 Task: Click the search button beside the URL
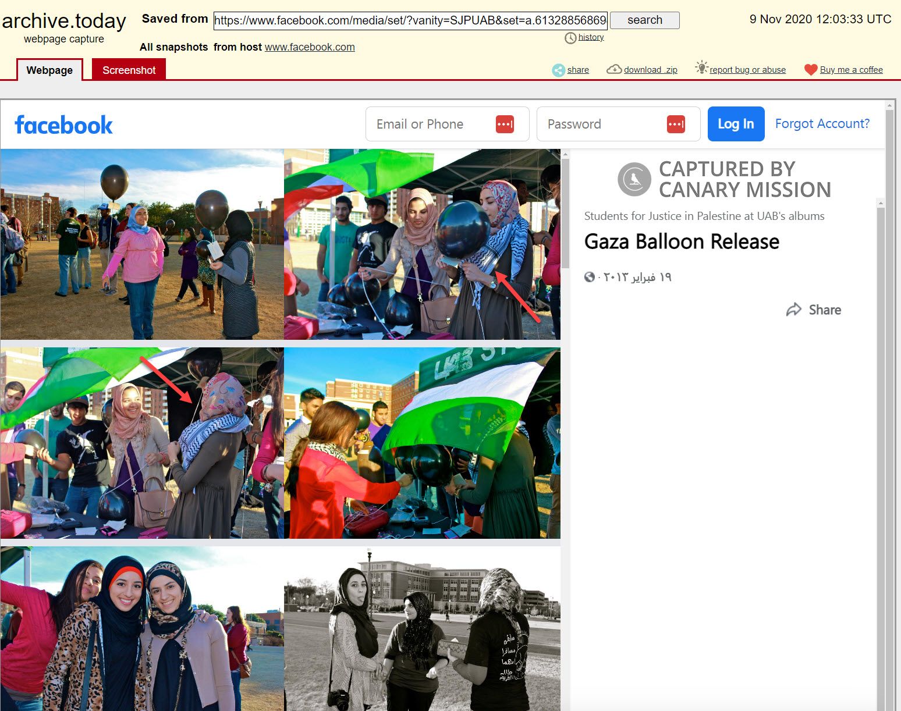tap(644, 20)
